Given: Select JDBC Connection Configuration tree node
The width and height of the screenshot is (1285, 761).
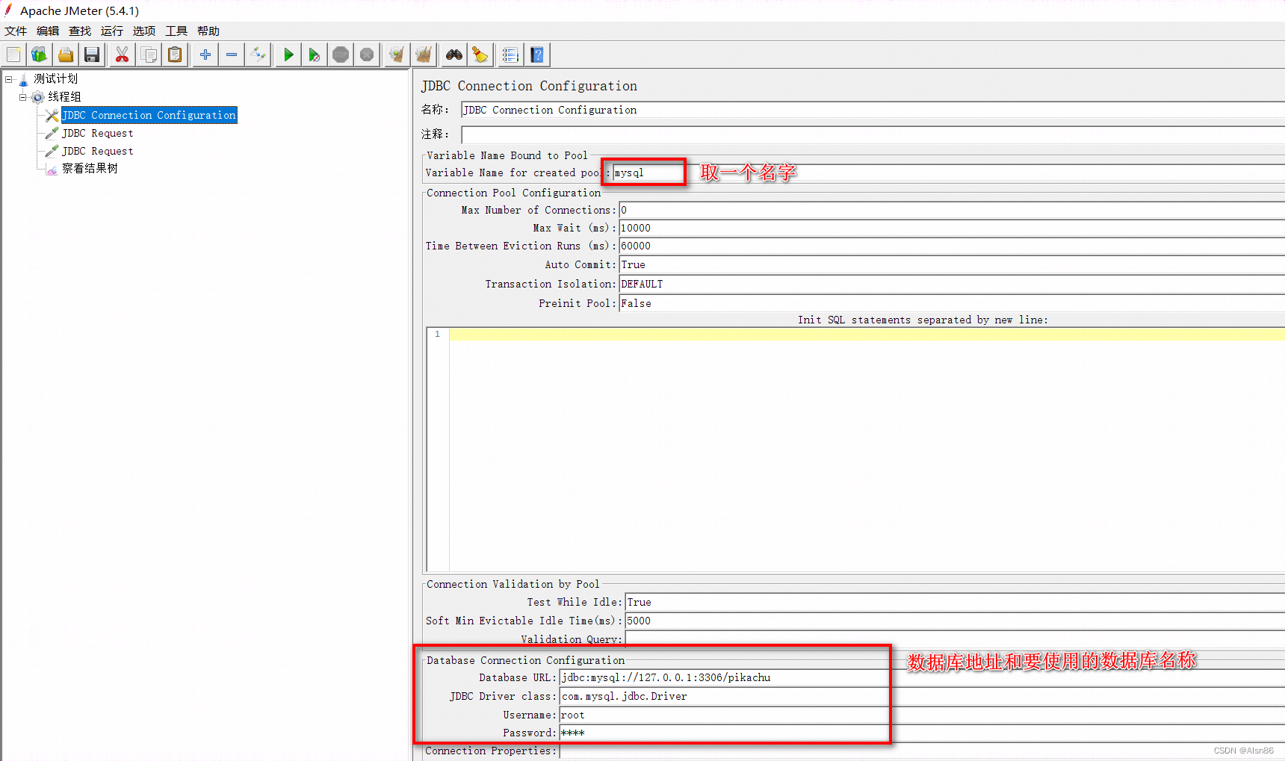Looking at the screenshot, I should click(x=149, y=115).
